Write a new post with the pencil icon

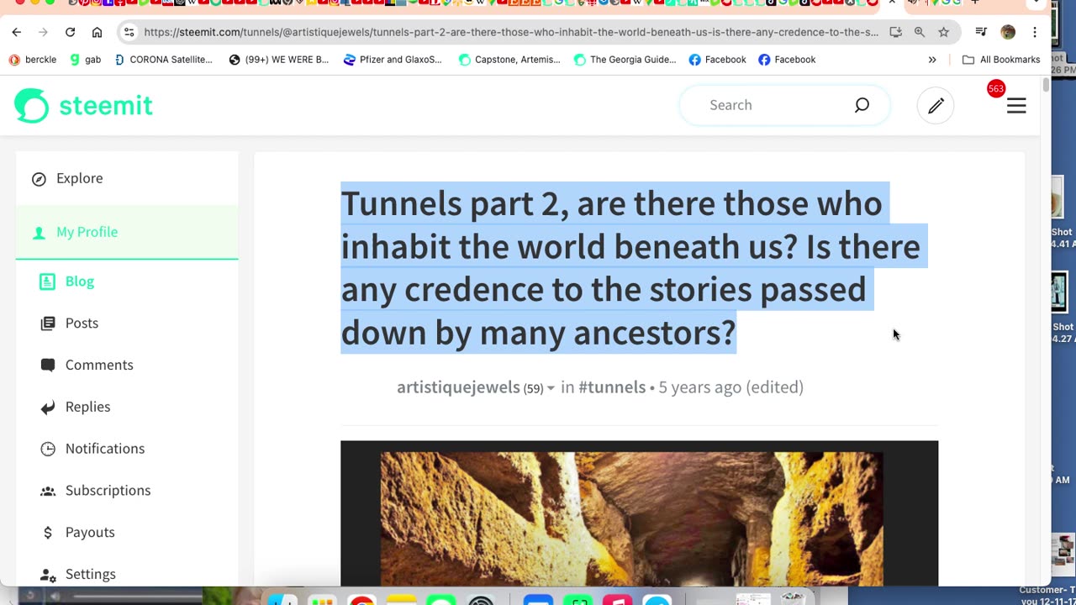[936, 105]
